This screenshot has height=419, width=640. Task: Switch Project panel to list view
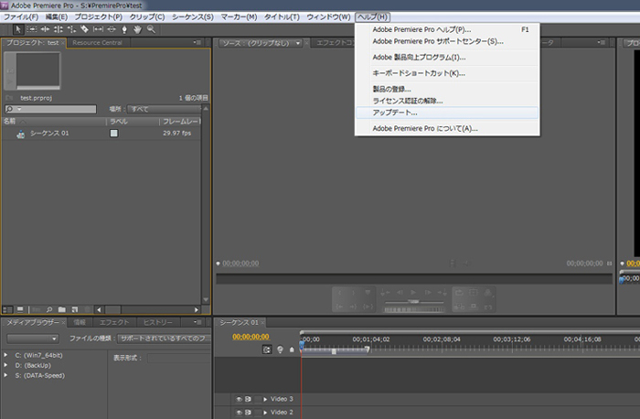point(7,309)
